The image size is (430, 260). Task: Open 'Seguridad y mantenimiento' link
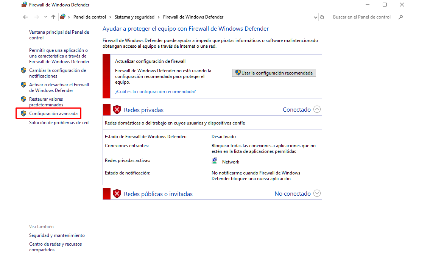point(57,235)
